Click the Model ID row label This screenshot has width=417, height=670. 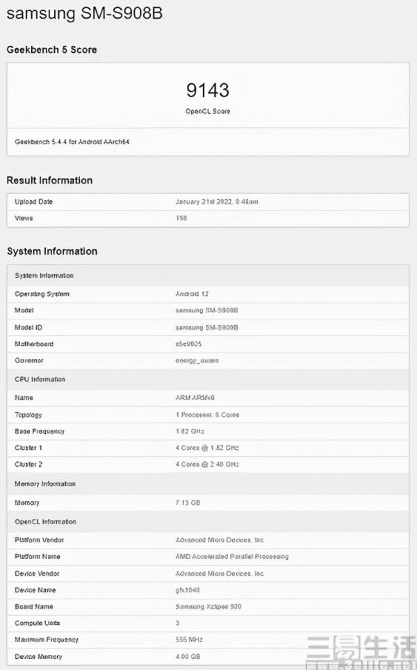tap(28, 327)
